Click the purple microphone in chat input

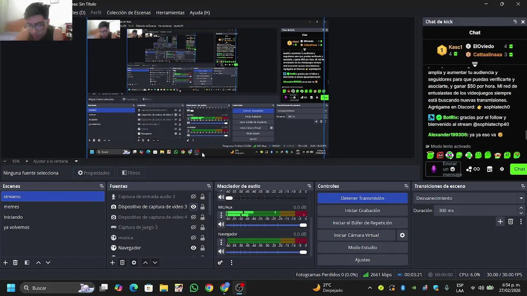click(x=434, y=169)
